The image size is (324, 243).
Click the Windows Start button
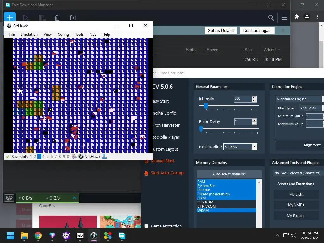click(10, 235)
